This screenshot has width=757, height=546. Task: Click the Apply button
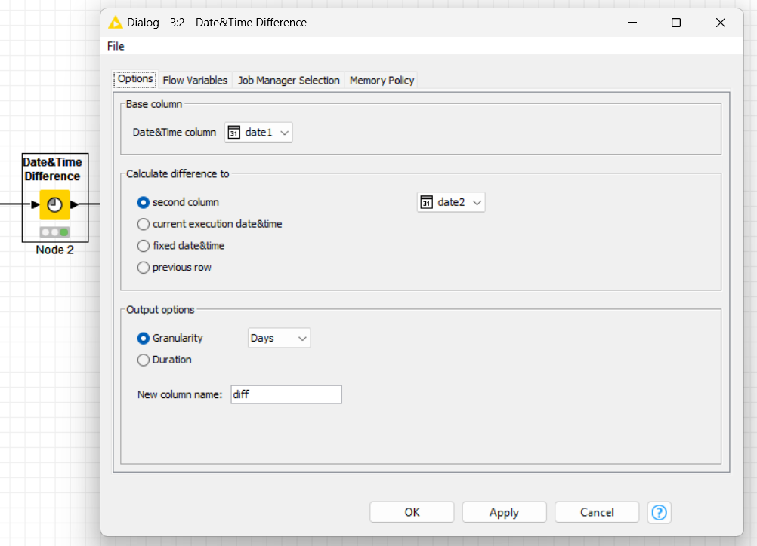tap(504, 512)
